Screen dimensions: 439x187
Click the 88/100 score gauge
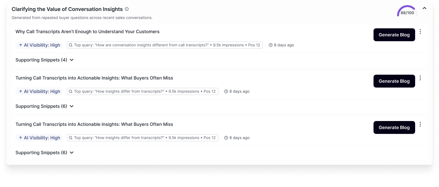(407, 12)
